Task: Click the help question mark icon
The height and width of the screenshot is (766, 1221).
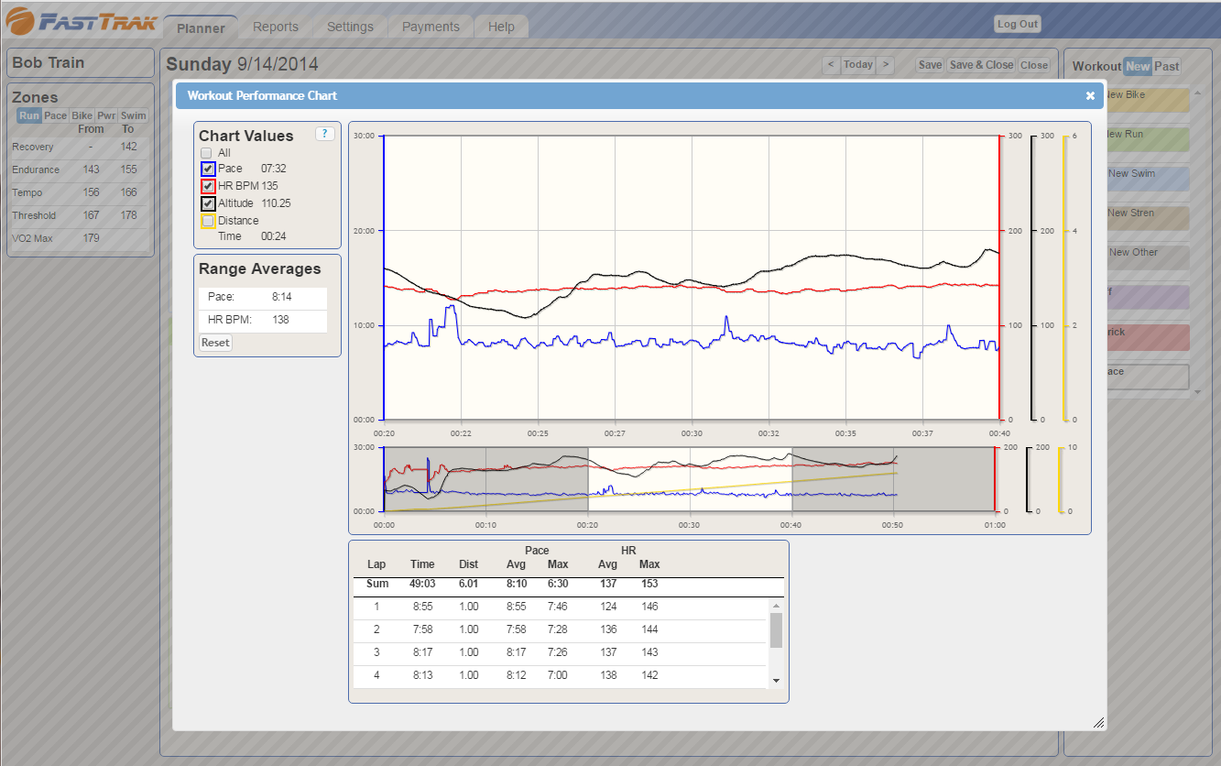Action: coord(324,134)
